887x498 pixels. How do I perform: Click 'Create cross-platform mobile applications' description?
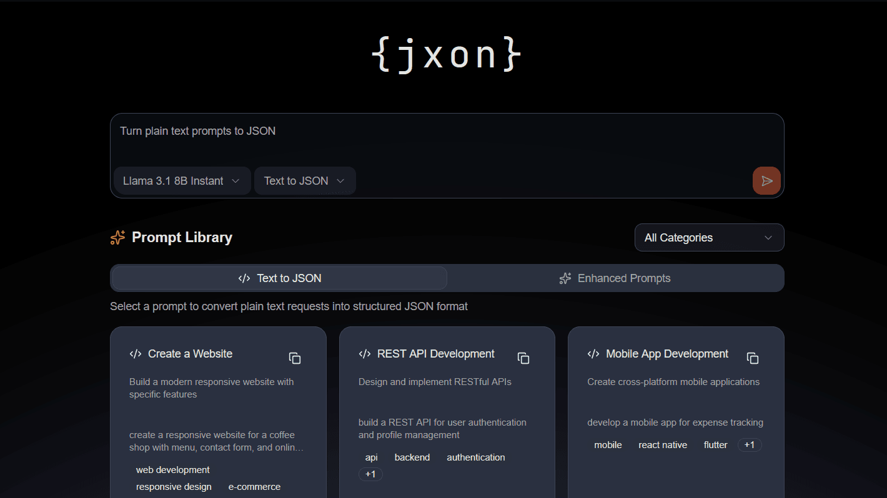coord(673,382)
